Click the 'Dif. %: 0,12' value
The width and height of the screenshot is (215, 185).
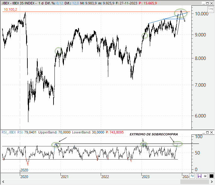[x=54, y=3]
